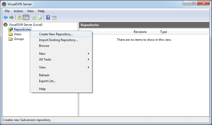Image resolution: width=212 pixels, height=125 pixels.
Task: Expand the All Tasks submenu arrow
Action: (89, 59)
